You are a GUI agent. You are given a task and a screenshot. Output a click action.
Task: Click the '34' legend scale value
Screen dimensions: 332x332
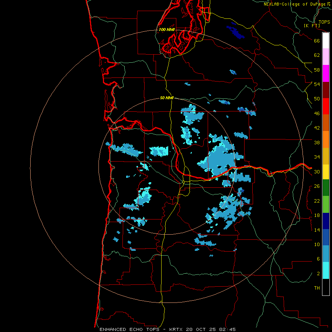(x=317, y=157)
